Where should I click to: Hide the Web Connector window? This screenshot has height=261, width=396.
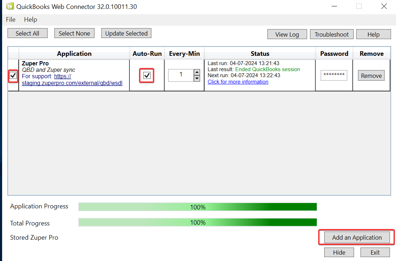coord(339,252)
